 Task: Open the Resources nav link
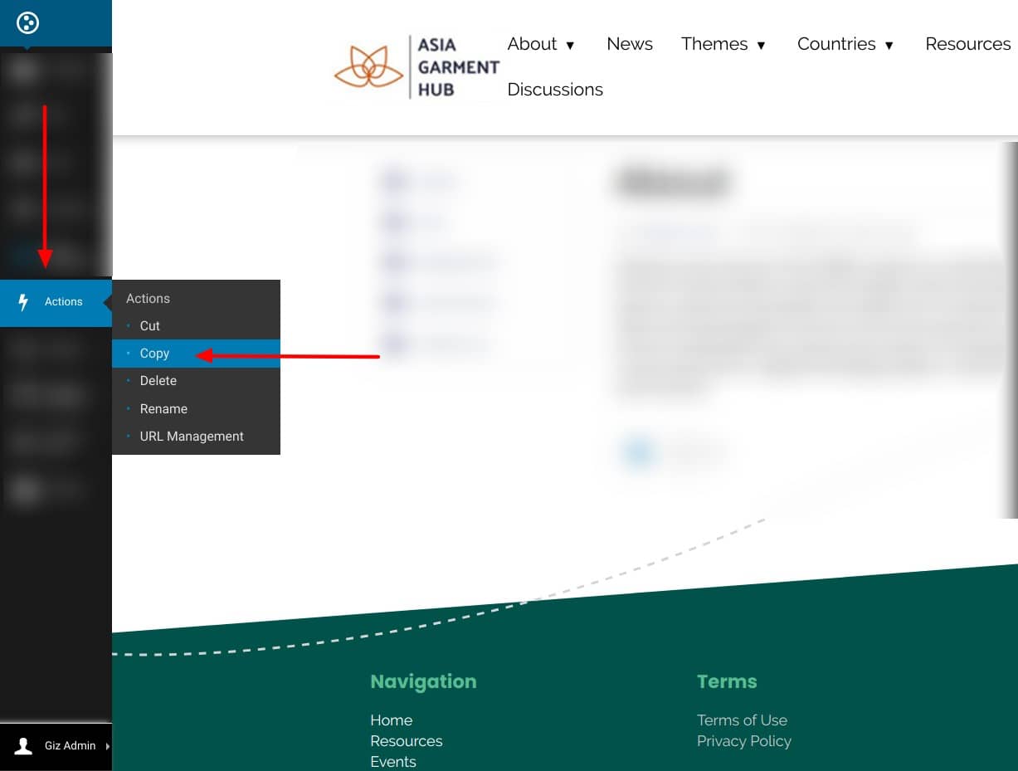coord(967,44)
